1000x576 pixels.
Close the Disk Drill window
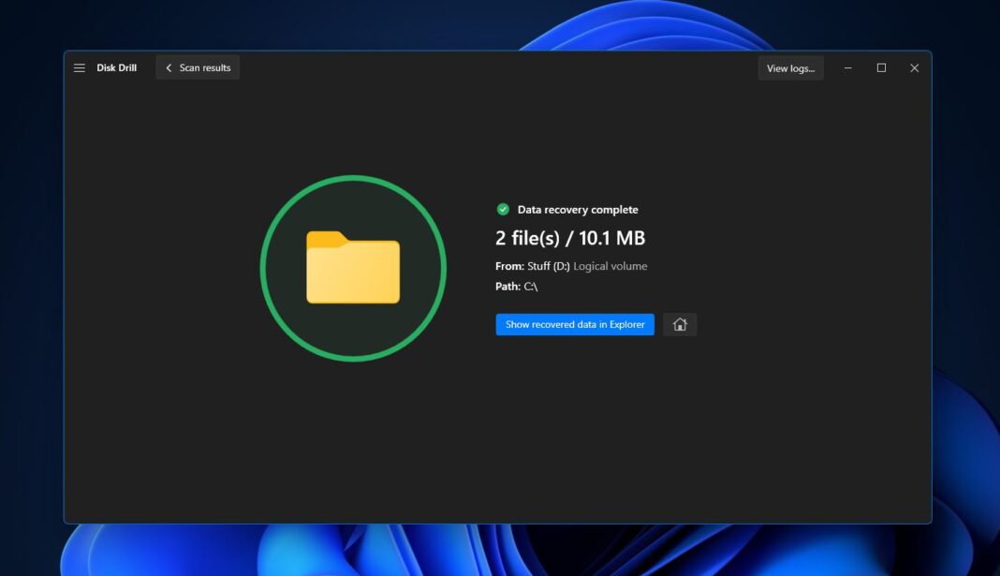point(915,67)
